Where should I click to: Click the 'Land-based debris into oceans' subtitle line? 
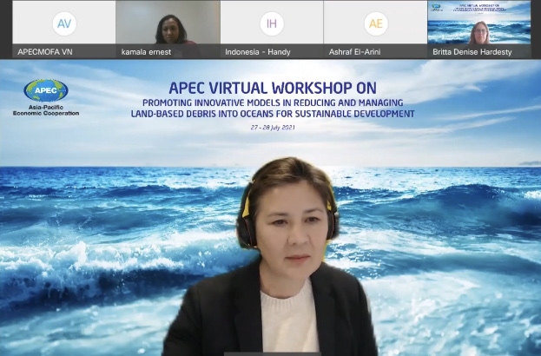click(272, 114)
